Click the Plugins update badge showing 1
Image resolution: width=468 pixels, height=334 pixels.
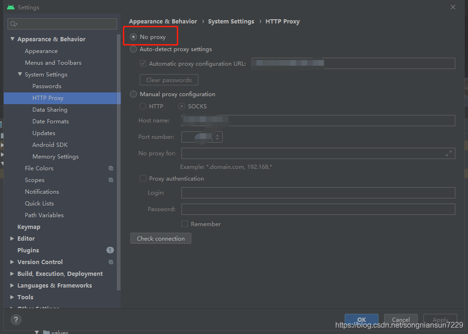pyautogui.click(x=110, y=250)
